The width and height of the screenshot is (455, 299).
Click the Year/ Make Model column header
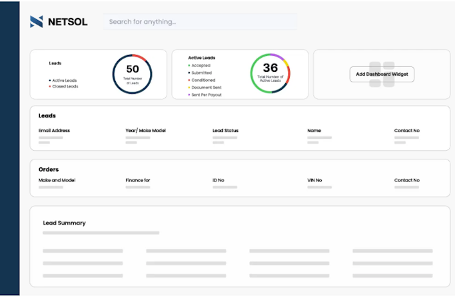tap(144, 131)
